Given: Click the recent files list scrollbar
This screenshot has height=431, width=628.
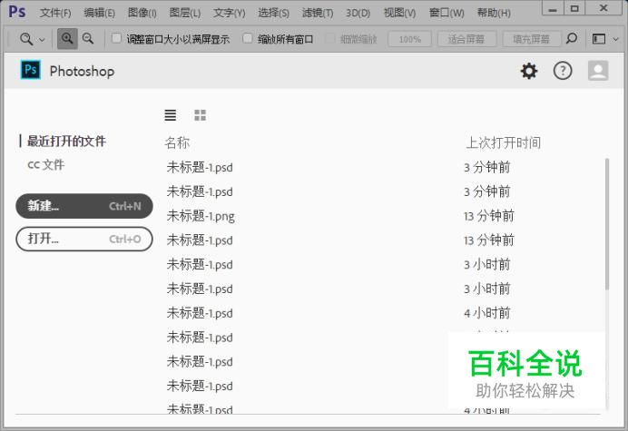Looking at the screenshot, I should click(x=607, y=223).
